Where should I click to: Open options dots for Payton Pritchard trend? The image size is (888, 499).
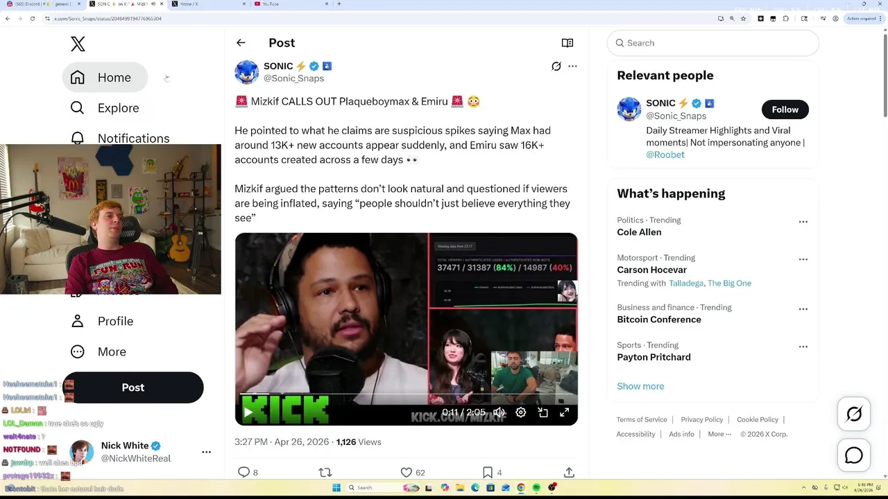[x=803, y=347]
